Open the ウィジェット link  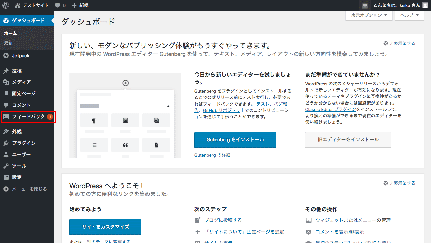[329, 220]
